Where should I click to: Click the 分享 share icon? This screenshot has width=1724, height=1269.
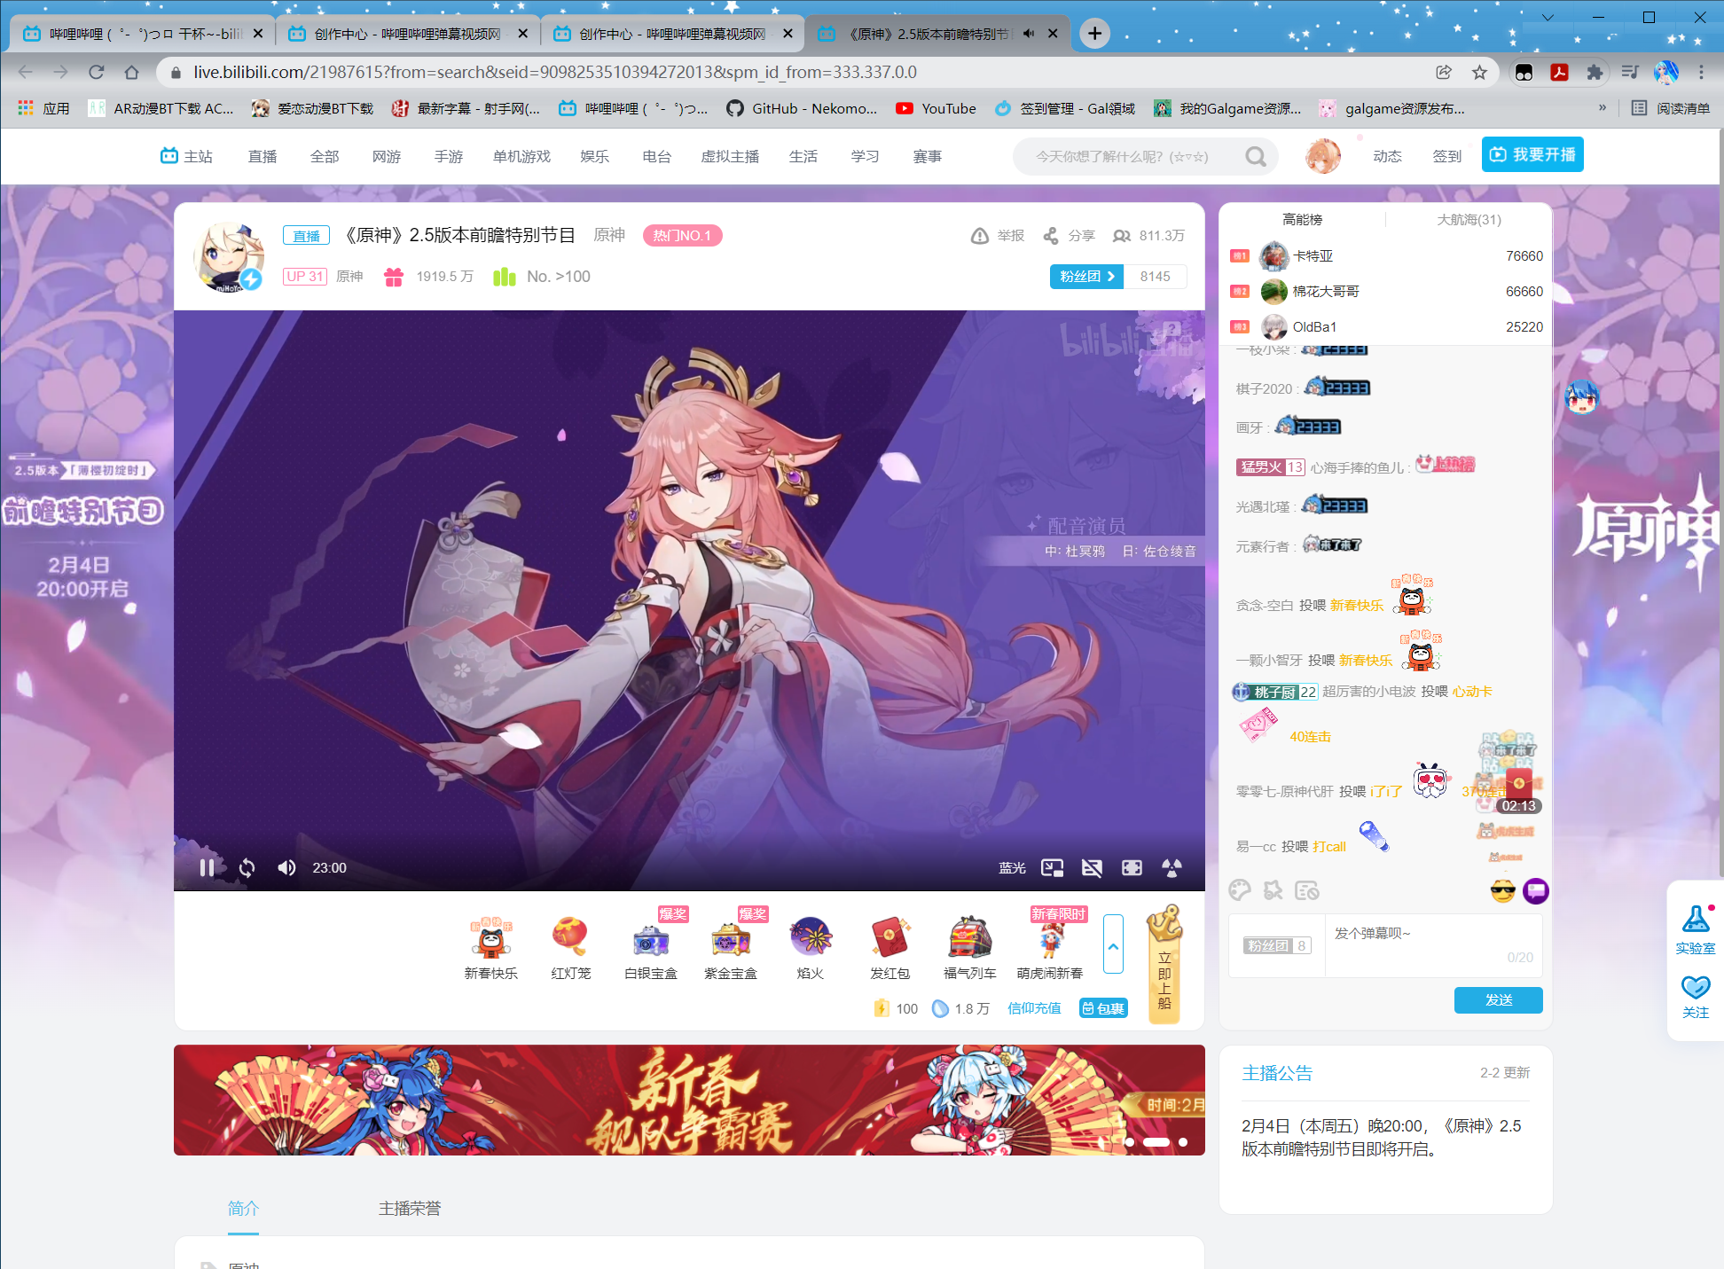coord(1069,236)
